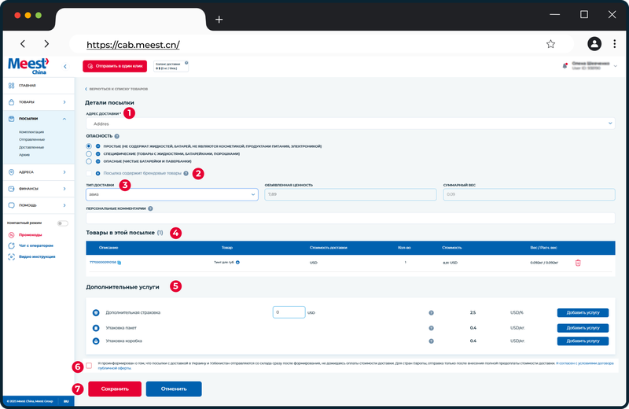Open the browser profile avatar
Viewport: 629px width, 409px height.
pos(594,44)
